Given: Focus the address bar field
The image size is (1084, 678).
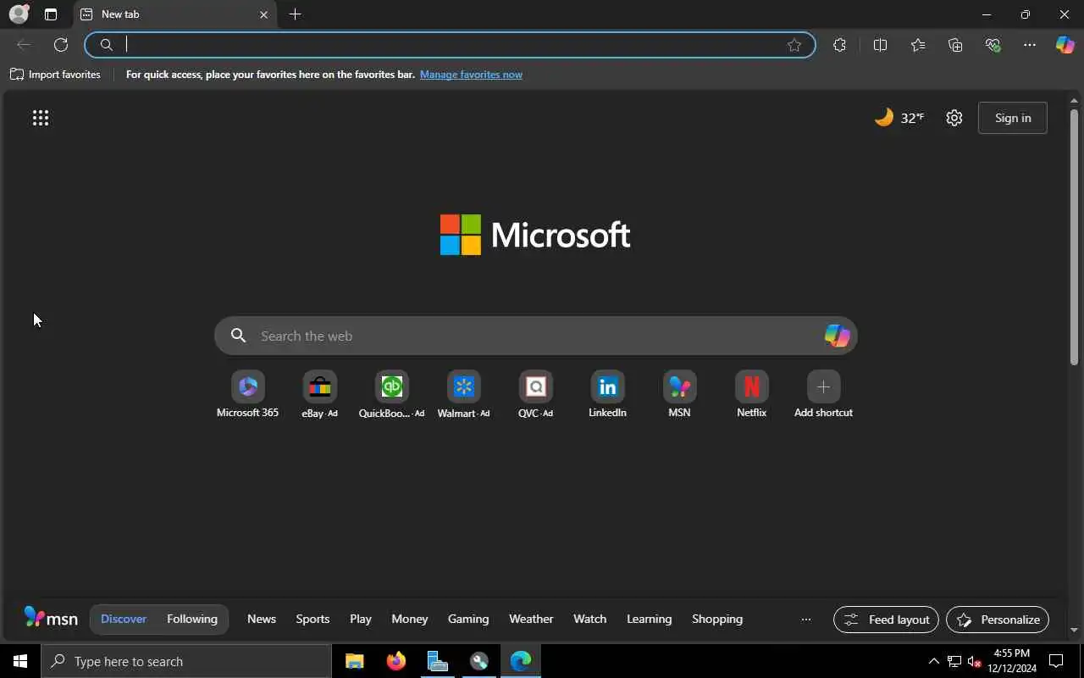Looking at the screenshot, I should [450, 45].
